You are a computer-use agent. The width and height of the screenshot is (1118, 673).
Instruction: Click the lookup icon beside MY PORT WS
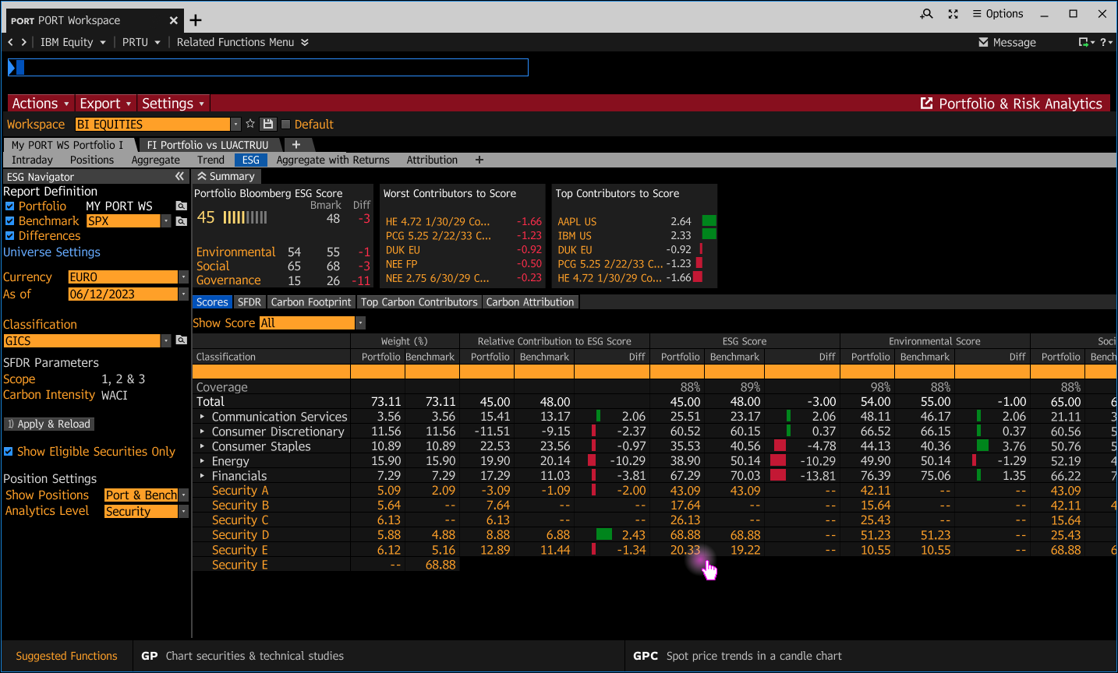(x=182, y=206)
